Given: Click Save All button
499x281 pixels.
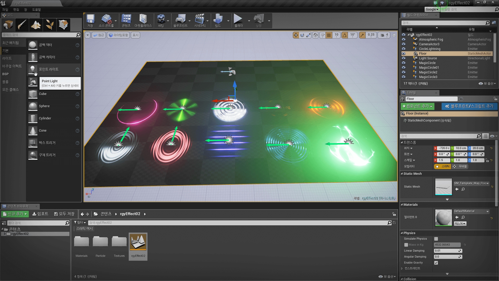Looking at the screenshot, I should (64, 214).
